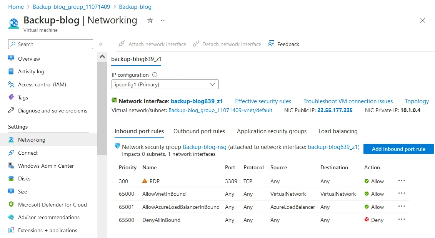Open the more options ellipsis beside the title

163,20
